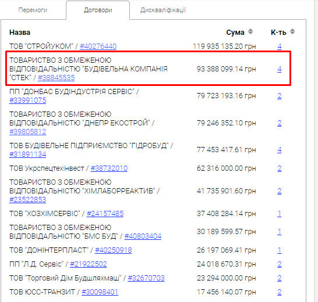The width and height of the screenshot is (318, 302).
Task: Select the sum 79 246 352.10 грн
Action: (x=227, y=123)
